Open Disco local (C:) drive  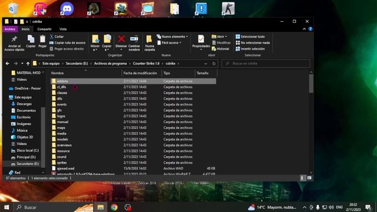pos(25,151)
